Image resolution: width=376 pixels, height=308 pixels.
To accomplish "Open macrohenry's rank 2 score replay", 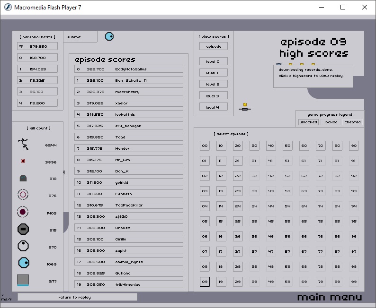I will 129,92.
